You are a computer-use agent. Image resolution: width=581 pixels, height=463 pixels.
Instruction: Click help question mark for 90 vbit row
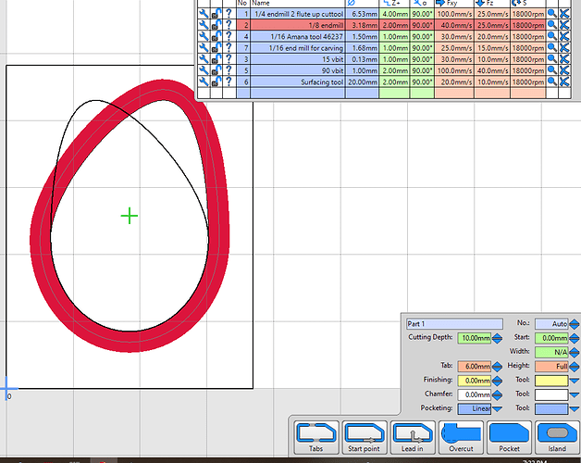pyautogui.click(x=228, y=70)
